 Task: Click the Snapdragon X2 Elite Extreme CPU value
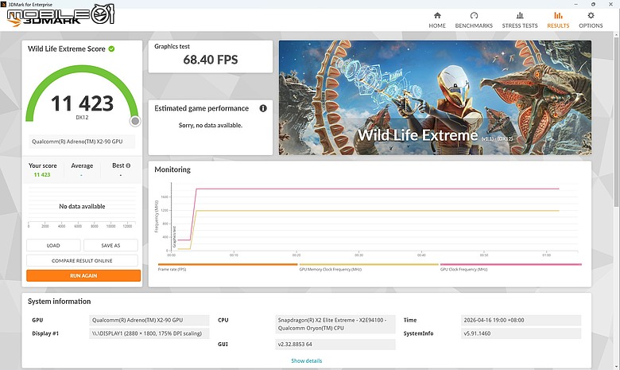click(335, 324)
